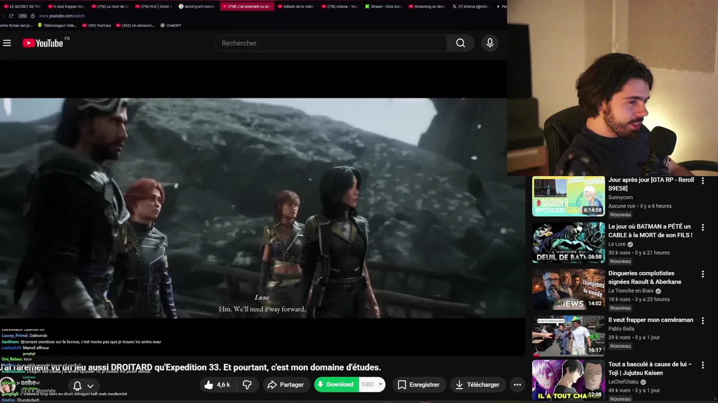Click the Rechercher search field
Image resolution: width=718 pixels, height=403 pixels.
click(x=331, y=43)
